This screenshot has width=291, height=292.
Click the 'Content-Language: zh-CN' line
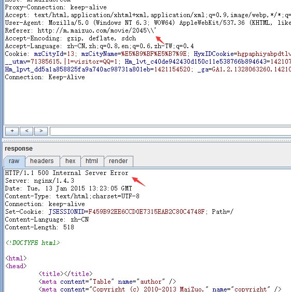[47, 220]
